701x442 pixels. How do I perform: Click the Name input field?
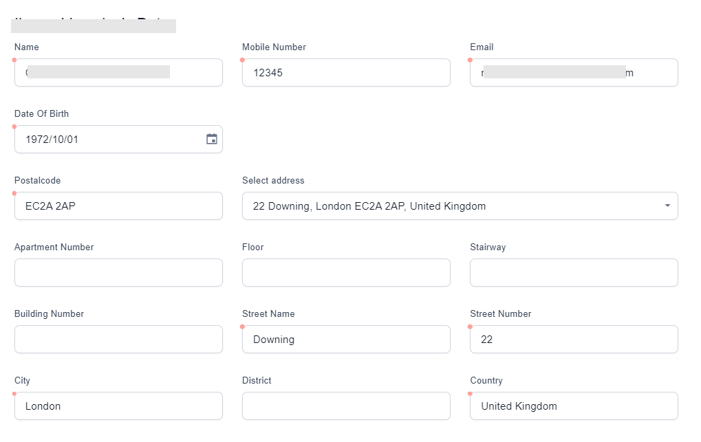[x=118, y=72]
